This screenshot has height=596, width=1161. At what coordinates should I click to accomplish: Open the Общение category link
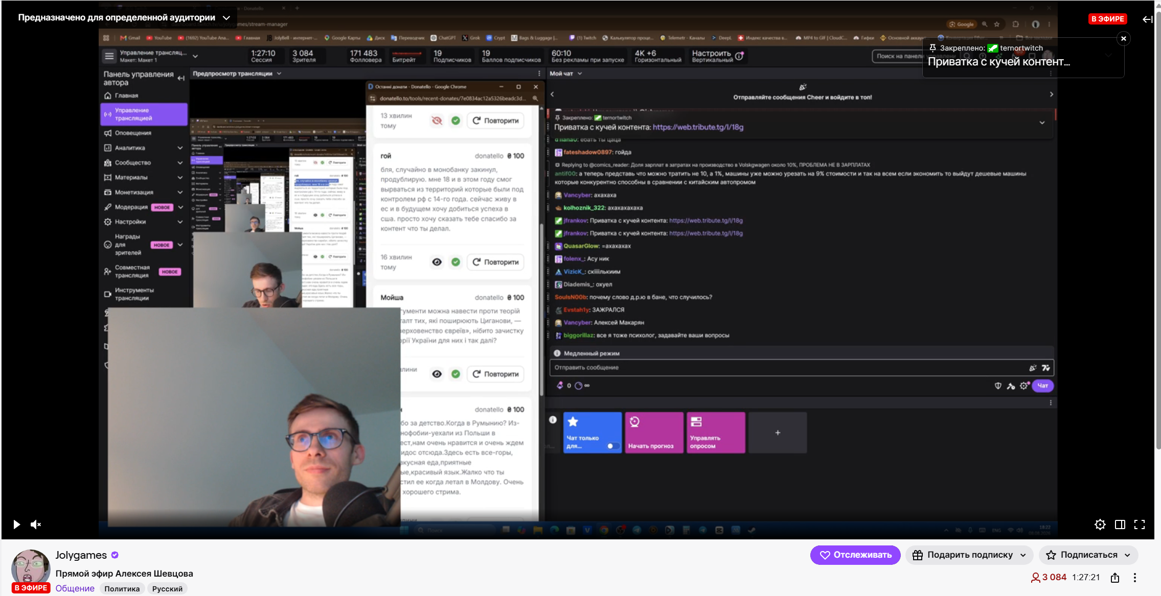(x=75, y=588)
